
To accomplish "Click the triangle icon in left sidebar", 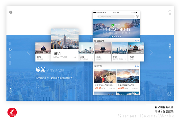I will click(x=10, y=95).
